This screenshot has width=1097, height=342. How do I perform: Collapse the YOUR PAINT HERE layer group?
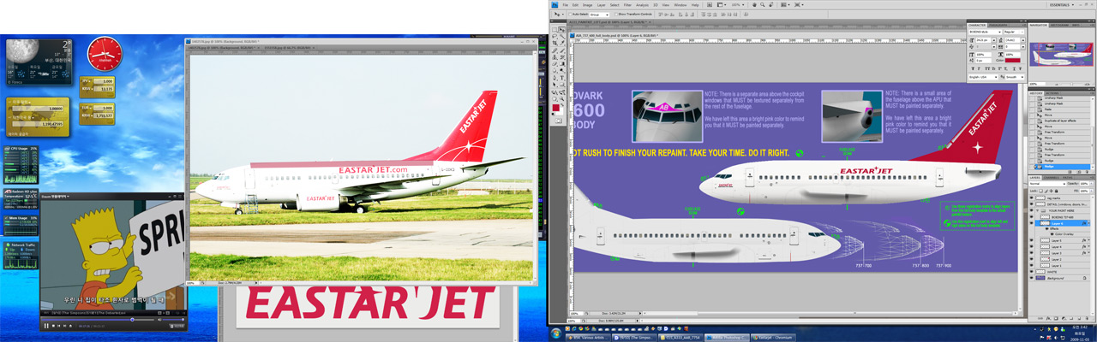click(1039, 211)
